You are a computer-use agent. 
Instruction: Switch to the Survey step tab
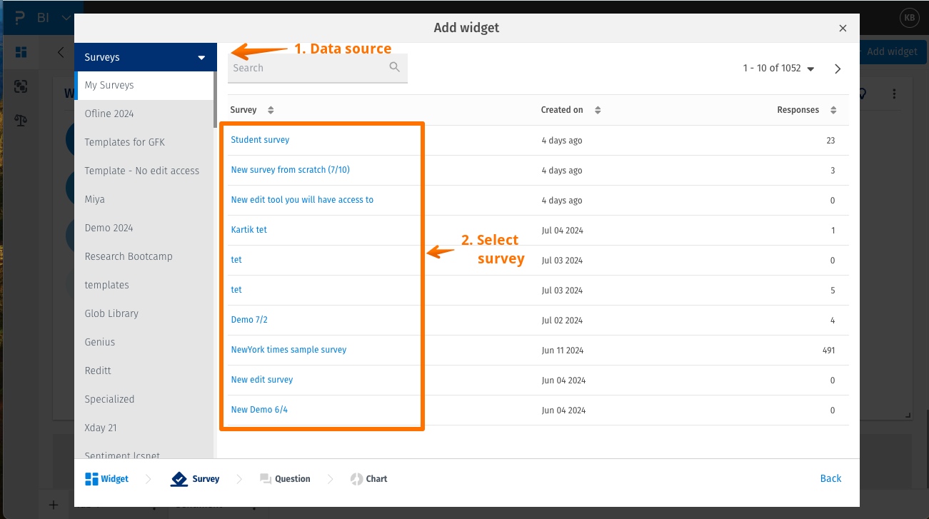tap(195, 479)
